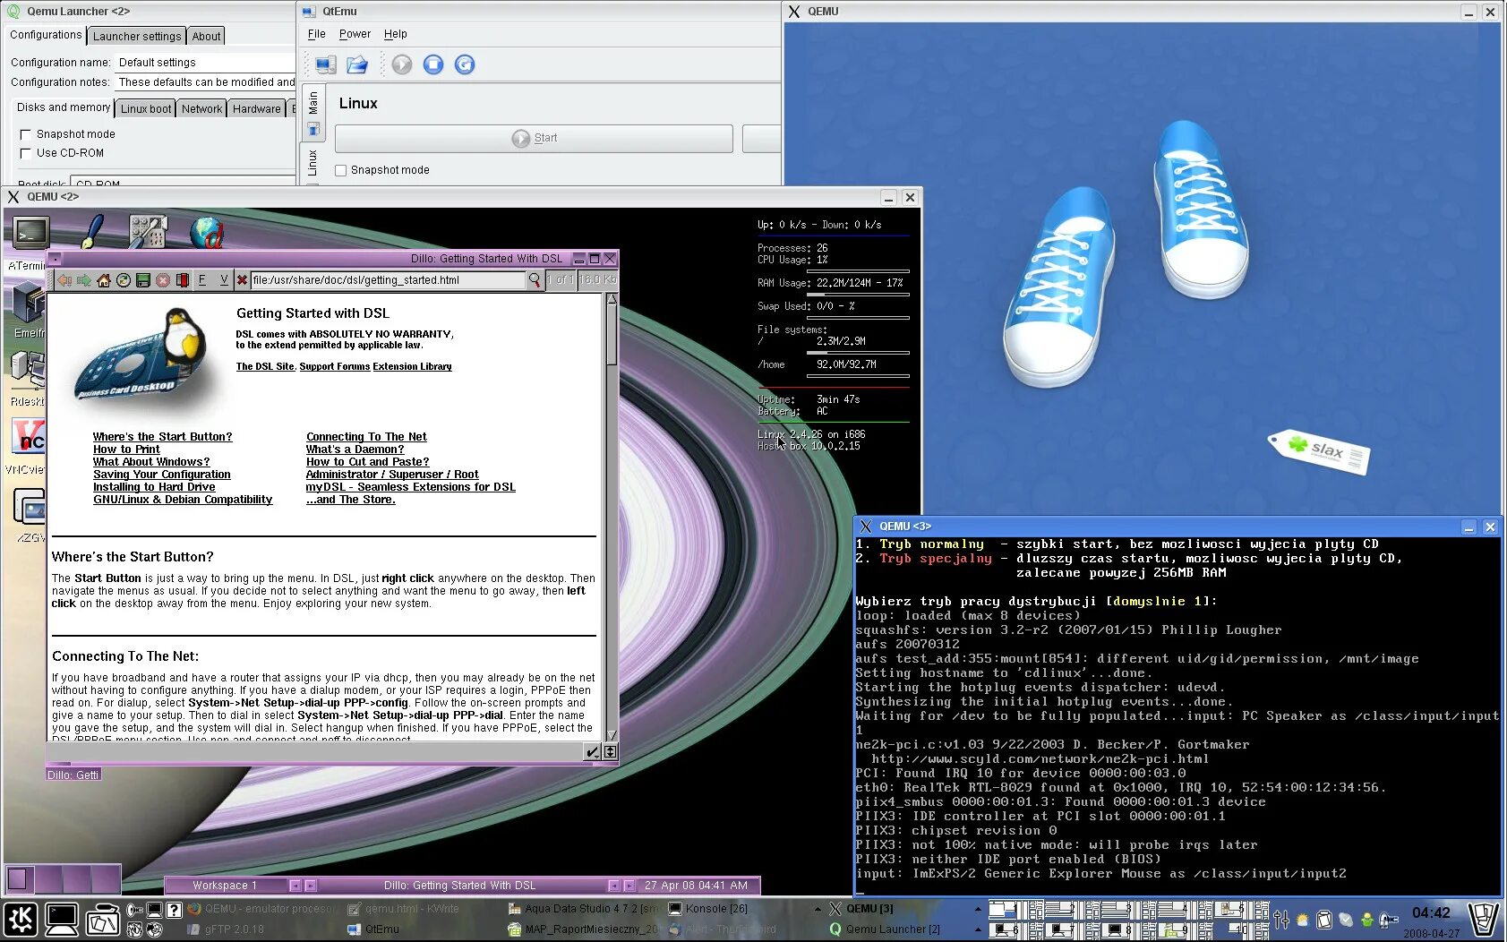
Task: Click the Dillo back arrow icon
Action: (x=65, y=280)
